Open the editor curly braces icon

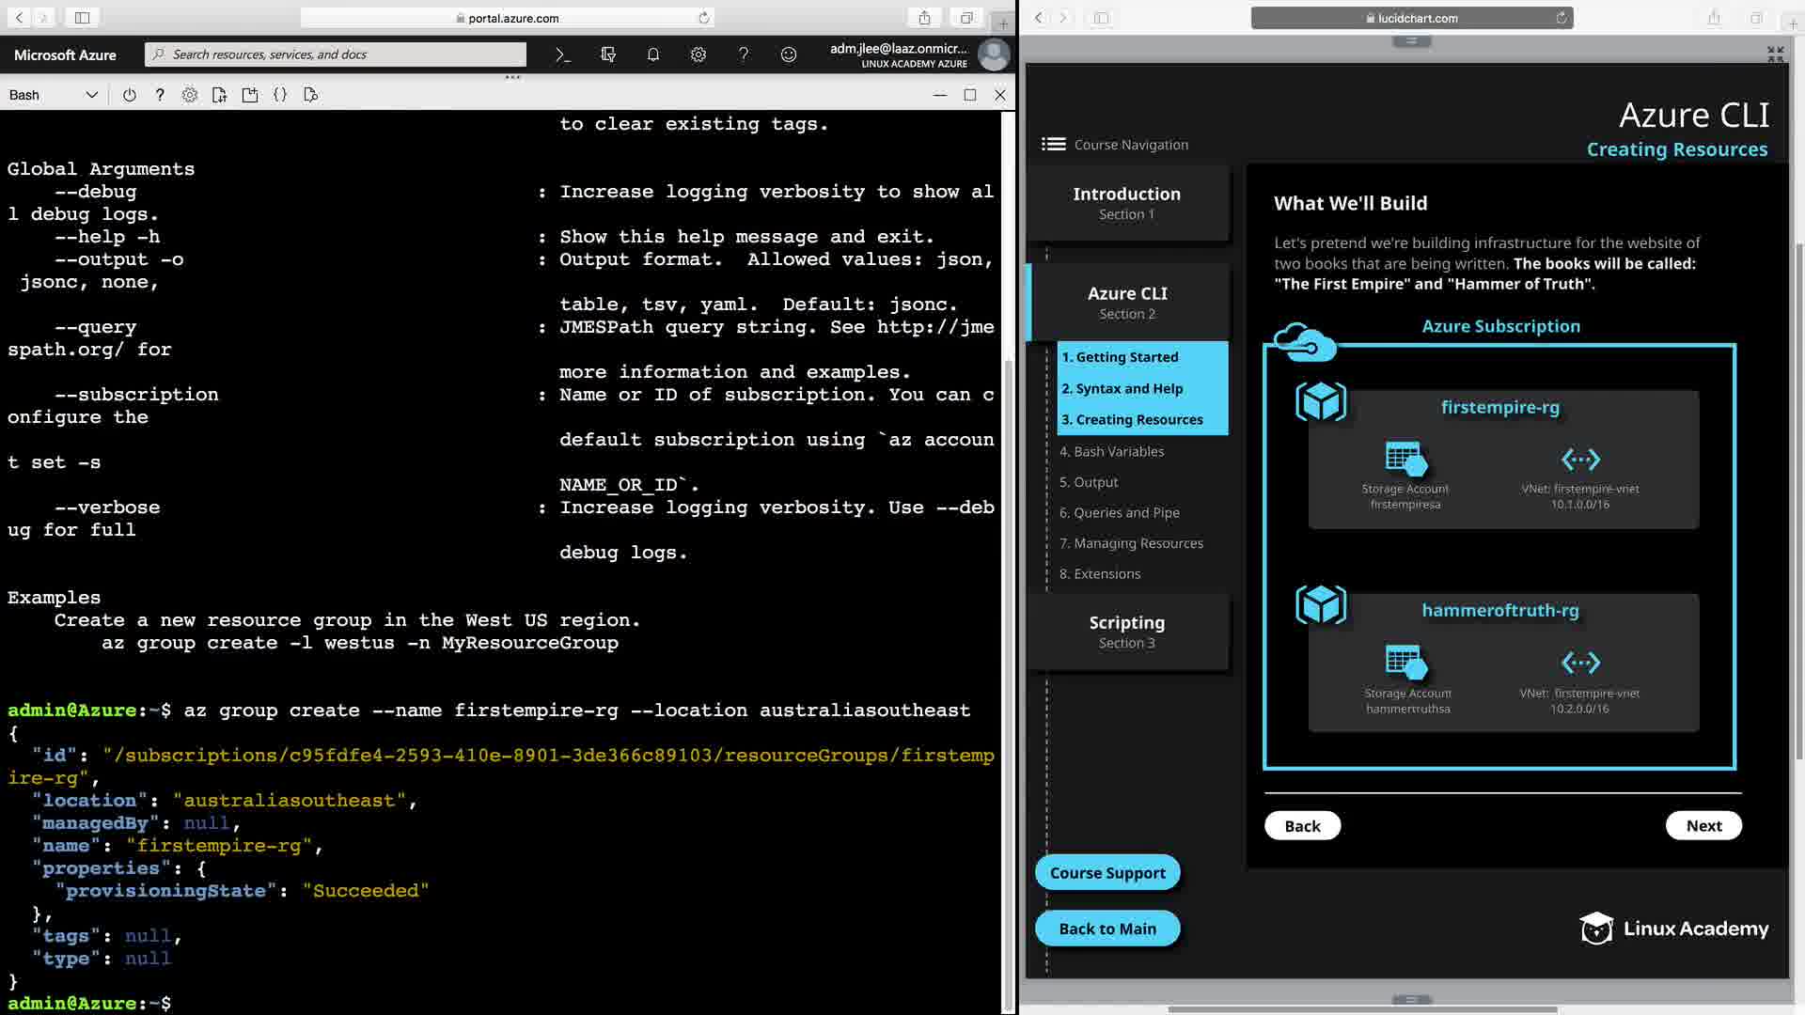280,95
